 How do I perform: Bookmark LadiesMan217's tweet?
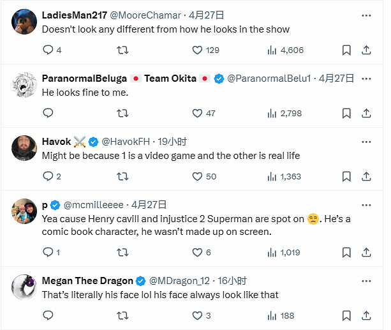pos(346,50)
